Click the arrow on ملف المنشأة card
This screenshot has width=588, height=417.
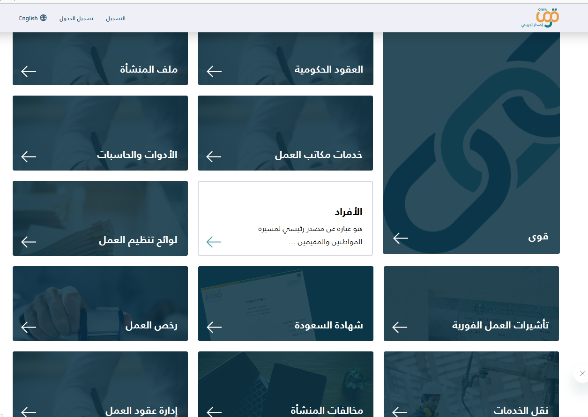tap(29, 71)
